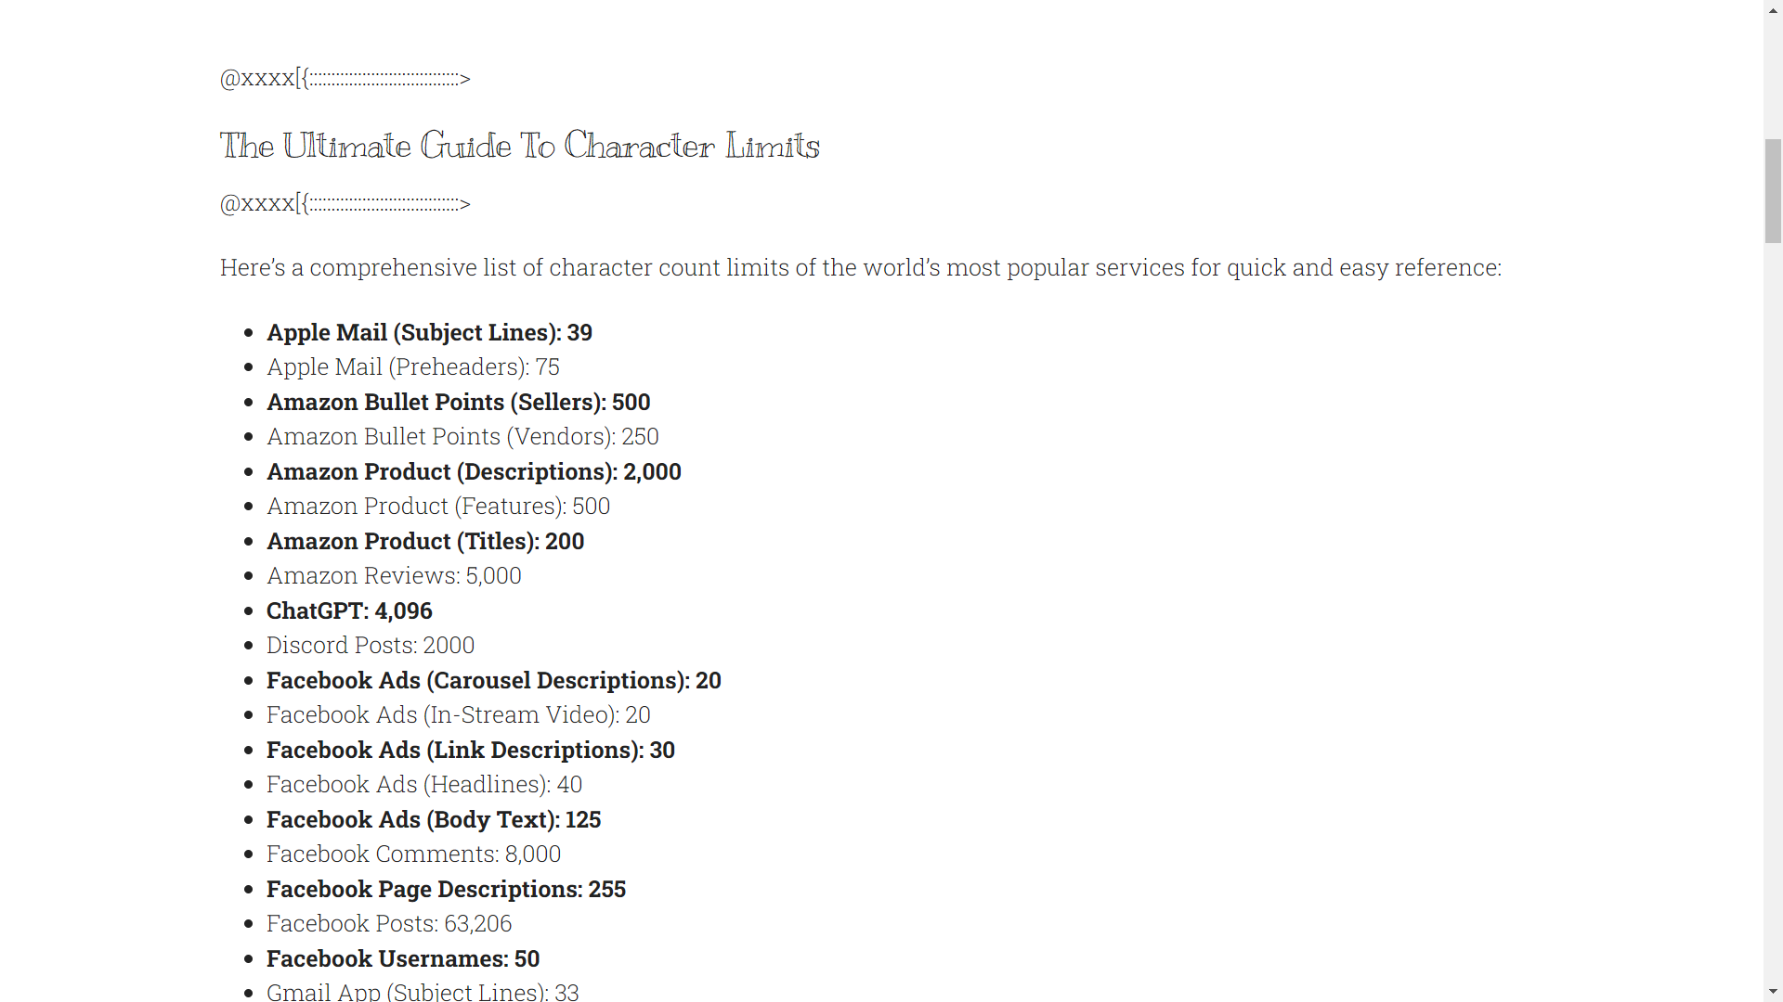Click the Apple Mail Preheaders list item

pyautogui.click(x=413, y=366)
